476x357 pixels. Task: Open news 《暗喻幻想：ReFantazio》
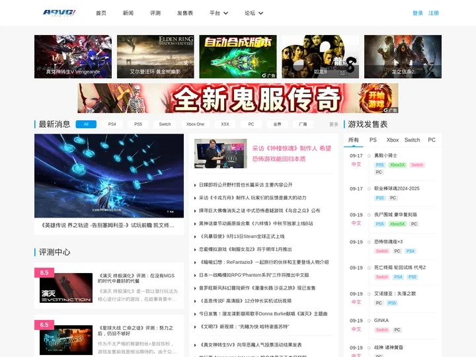click(x=264, y=262)
